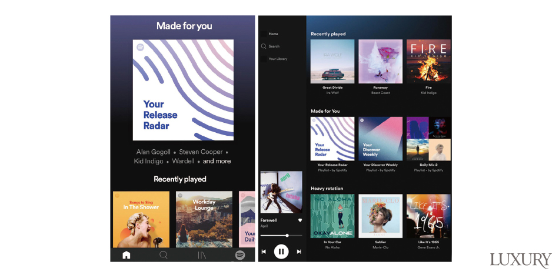The width and height of the screenshot is (559, 275).
Task: Click the playback progress slider handle
Action: [x=287, y=236]
